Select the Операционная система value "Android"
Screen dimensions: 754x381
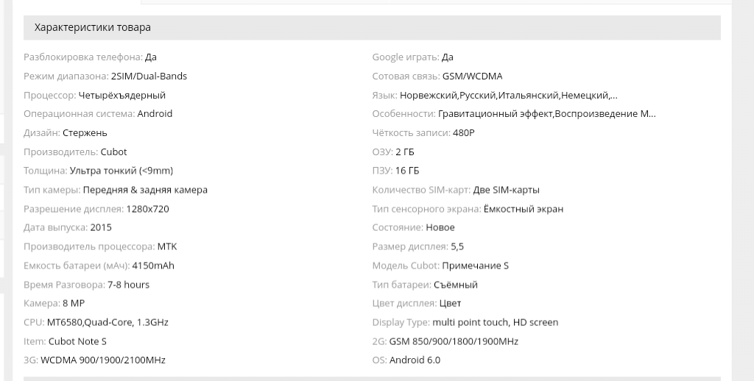pos(155,114)
